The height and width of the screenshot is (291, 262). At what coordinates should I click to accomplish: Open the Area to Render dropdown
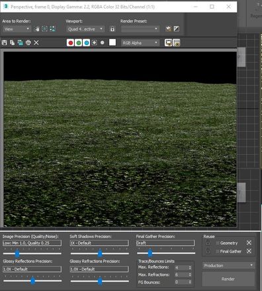[17, 29]
